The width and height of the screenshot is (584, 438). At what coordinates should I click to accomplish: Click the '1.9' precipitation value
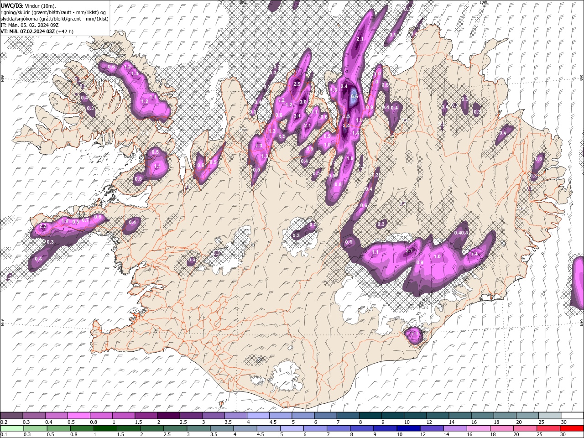point(350,158)
